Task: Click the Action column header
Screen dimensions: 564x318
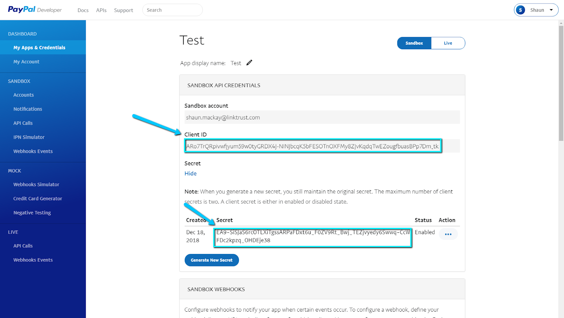Action: [x=447, y=220]
